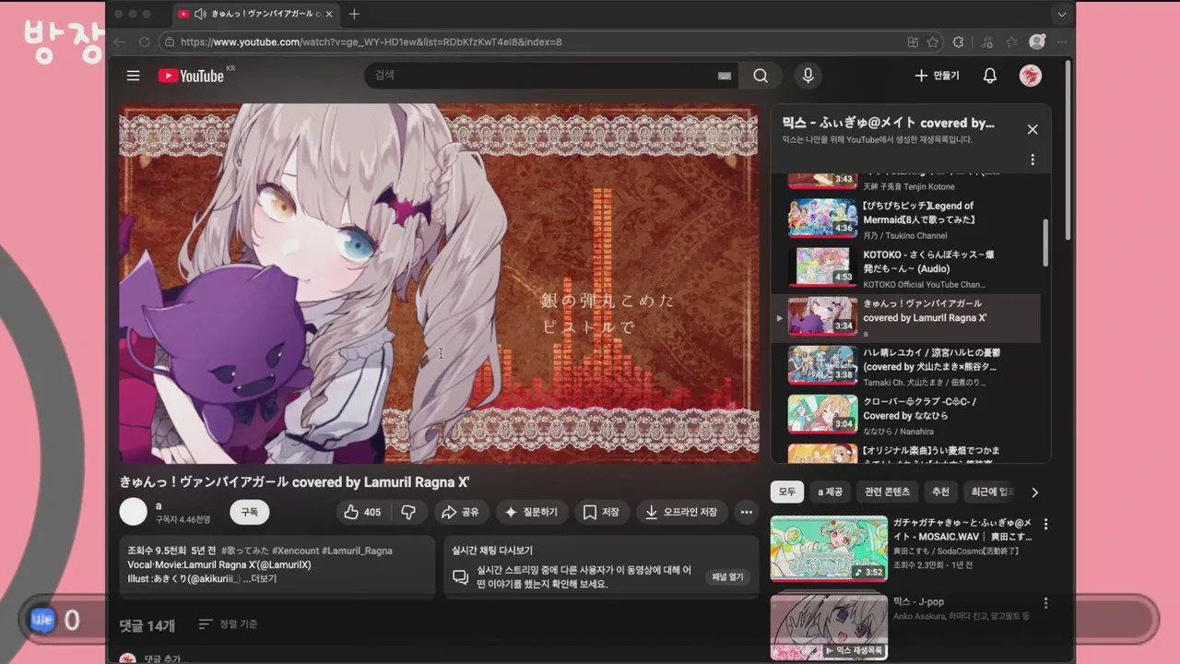The image size is (1180, 664).
Task: Open the 정렬 기준 comment sort dropdown
Action: pyautogui.click(x=229, y=624)
